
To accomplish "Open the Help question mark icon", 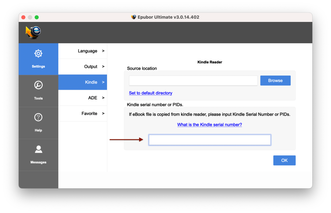I will coord(38,117).
